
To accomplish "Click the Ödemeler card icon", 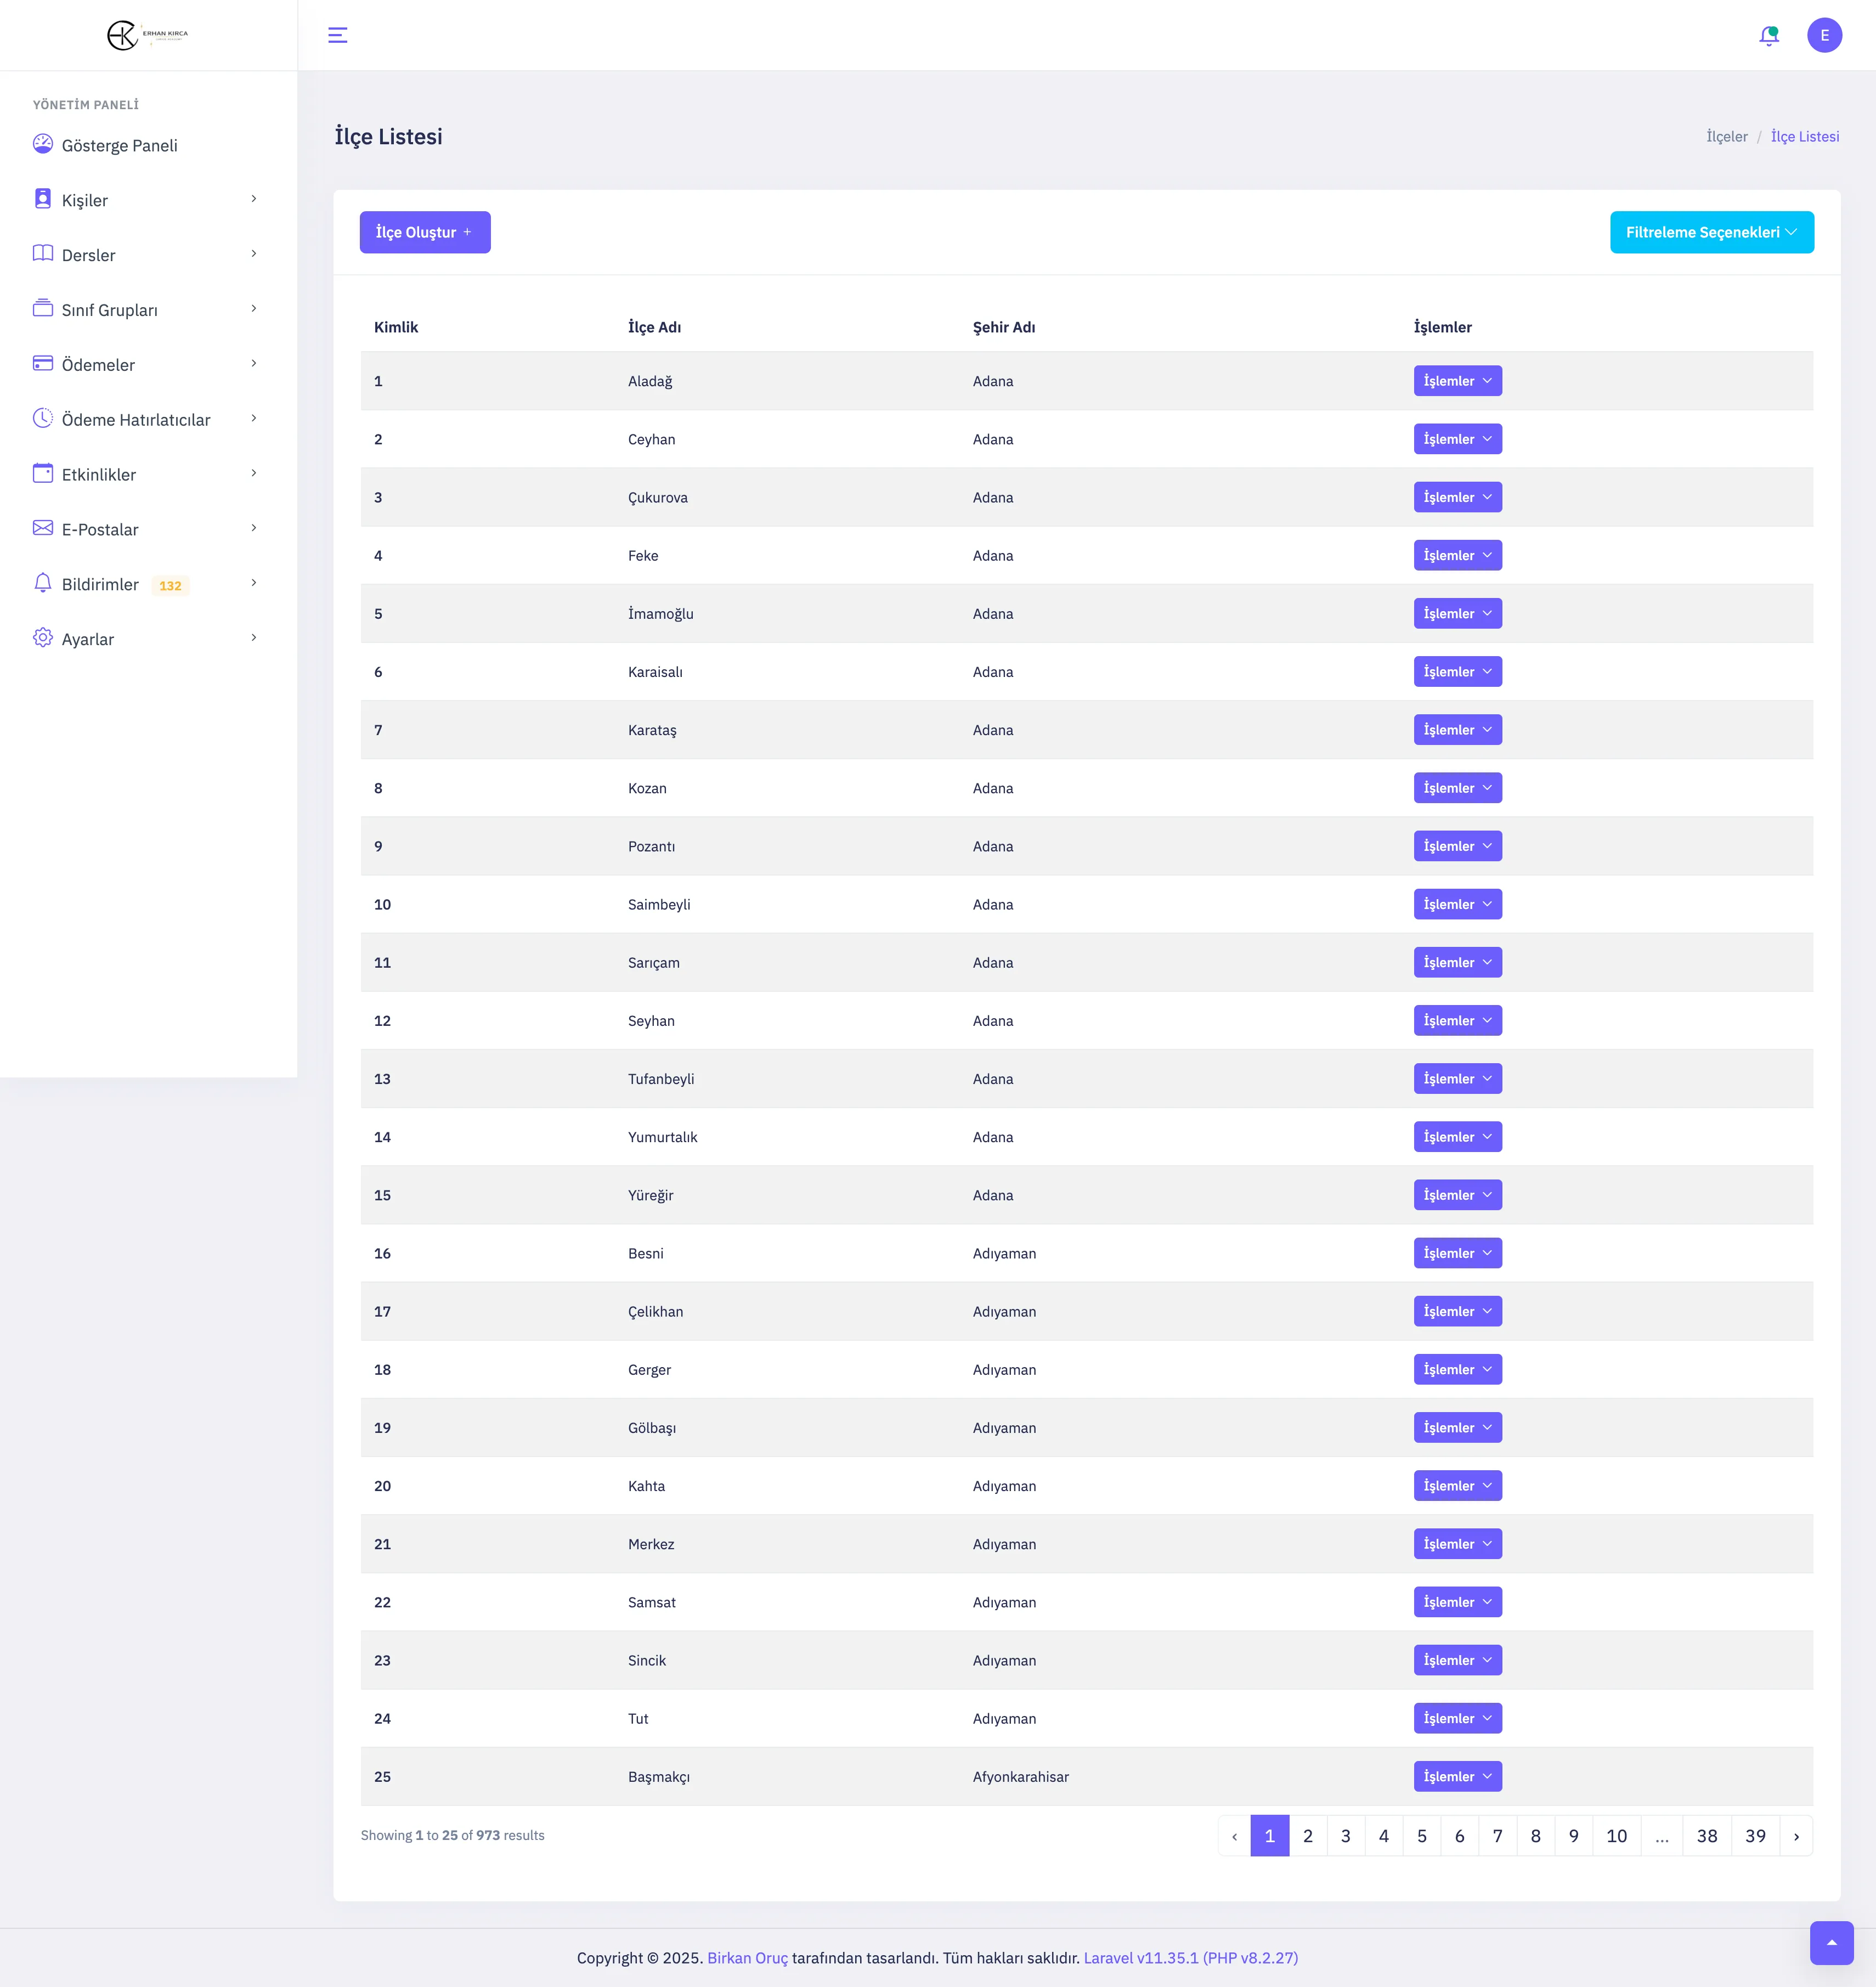I will 43,363.
